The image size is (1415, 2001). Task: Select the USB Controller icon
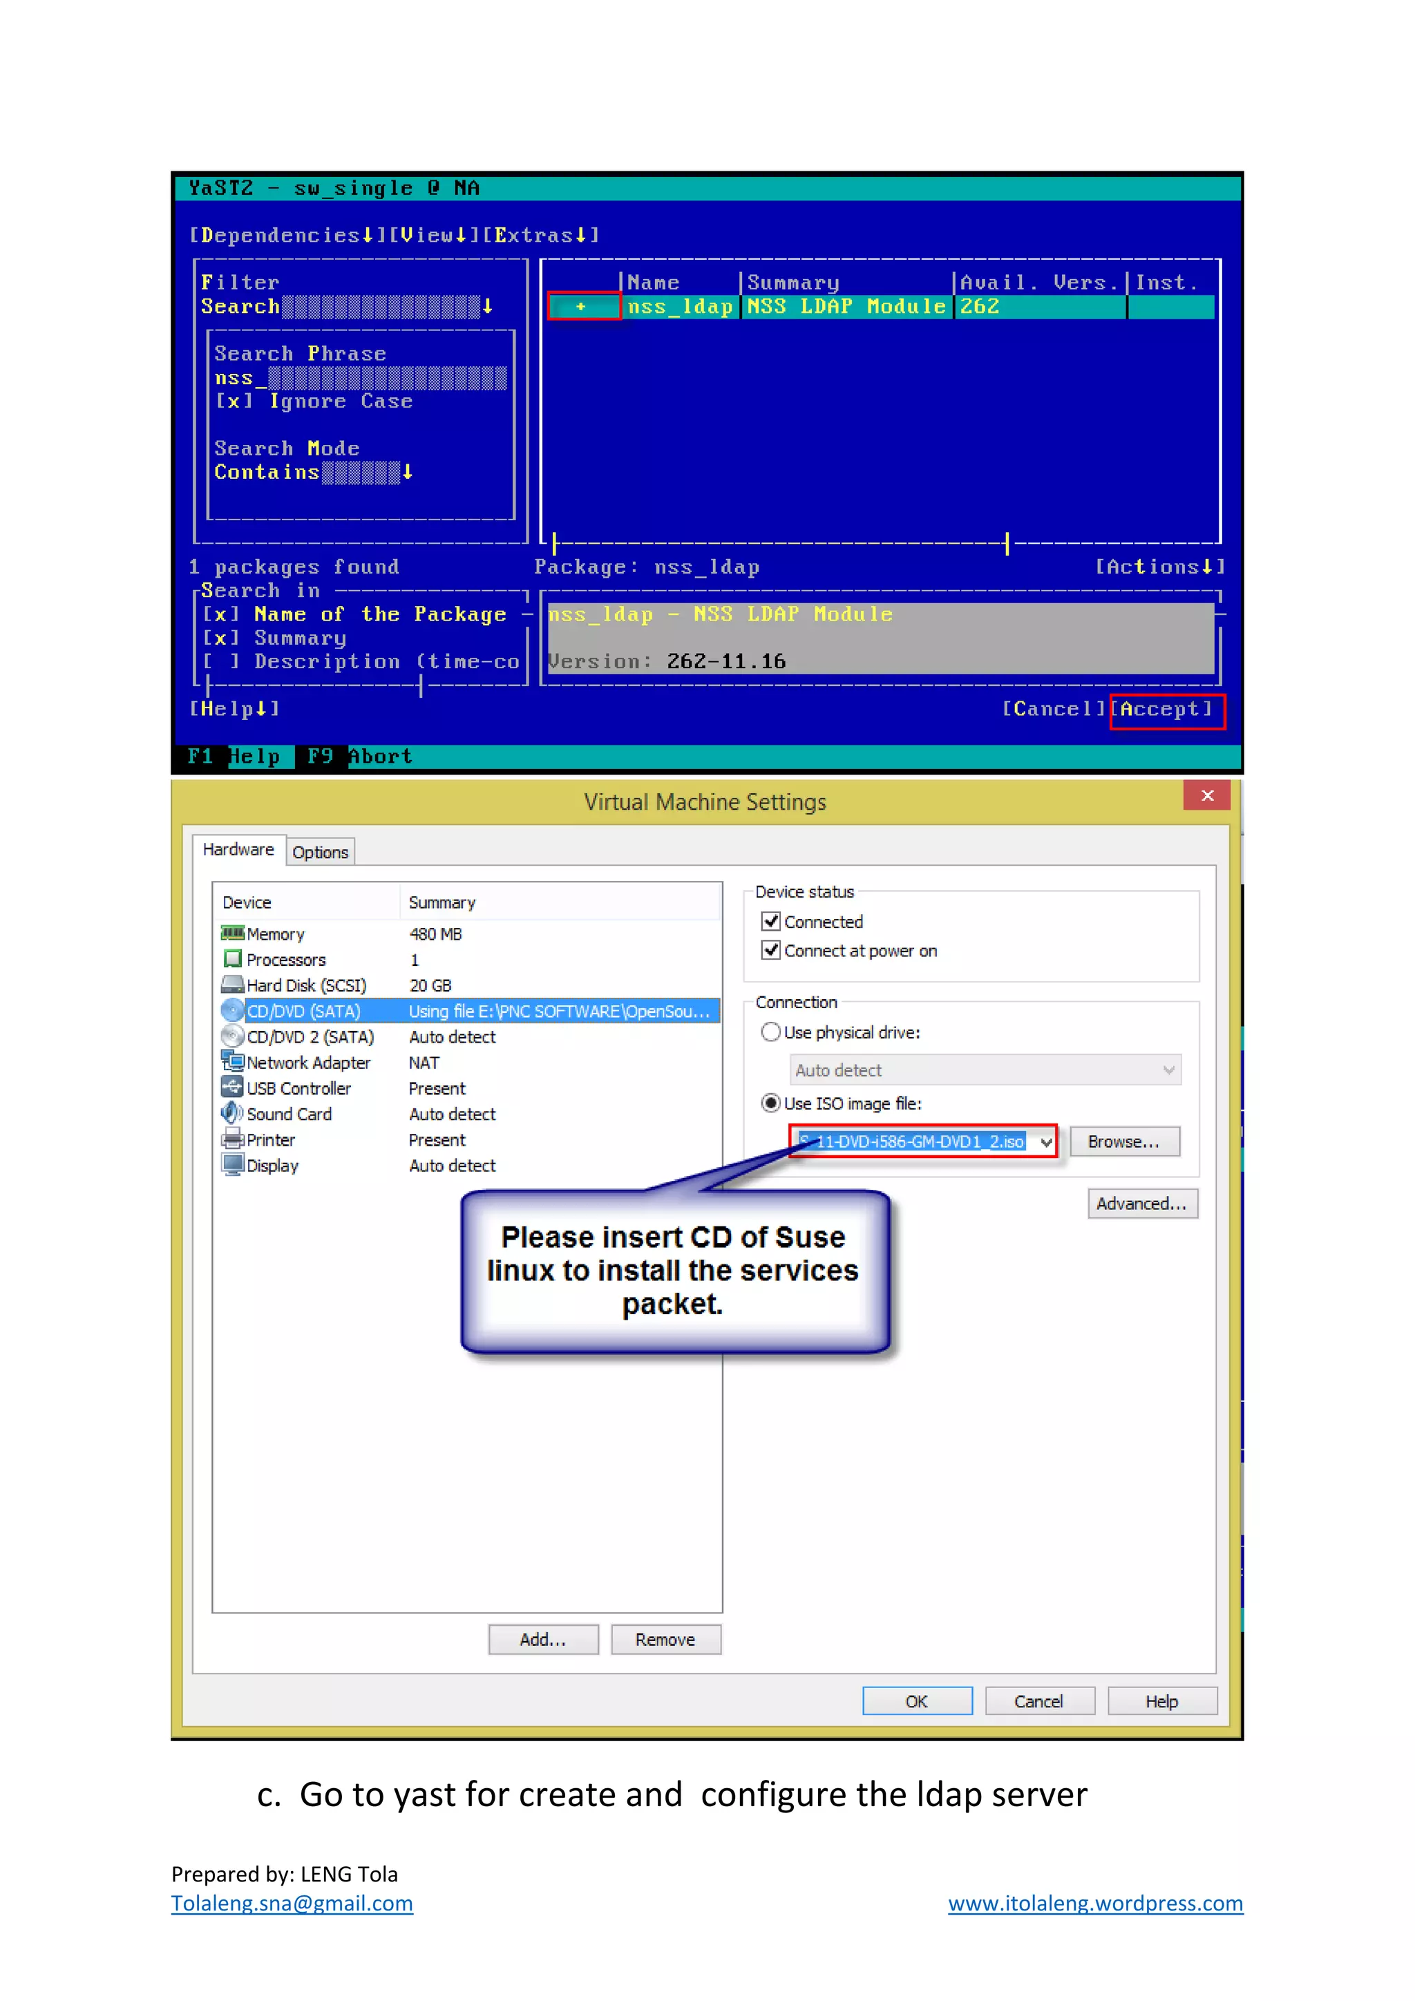231,1087
